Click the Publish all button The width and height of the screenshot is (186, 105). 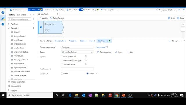pos(35,10)
